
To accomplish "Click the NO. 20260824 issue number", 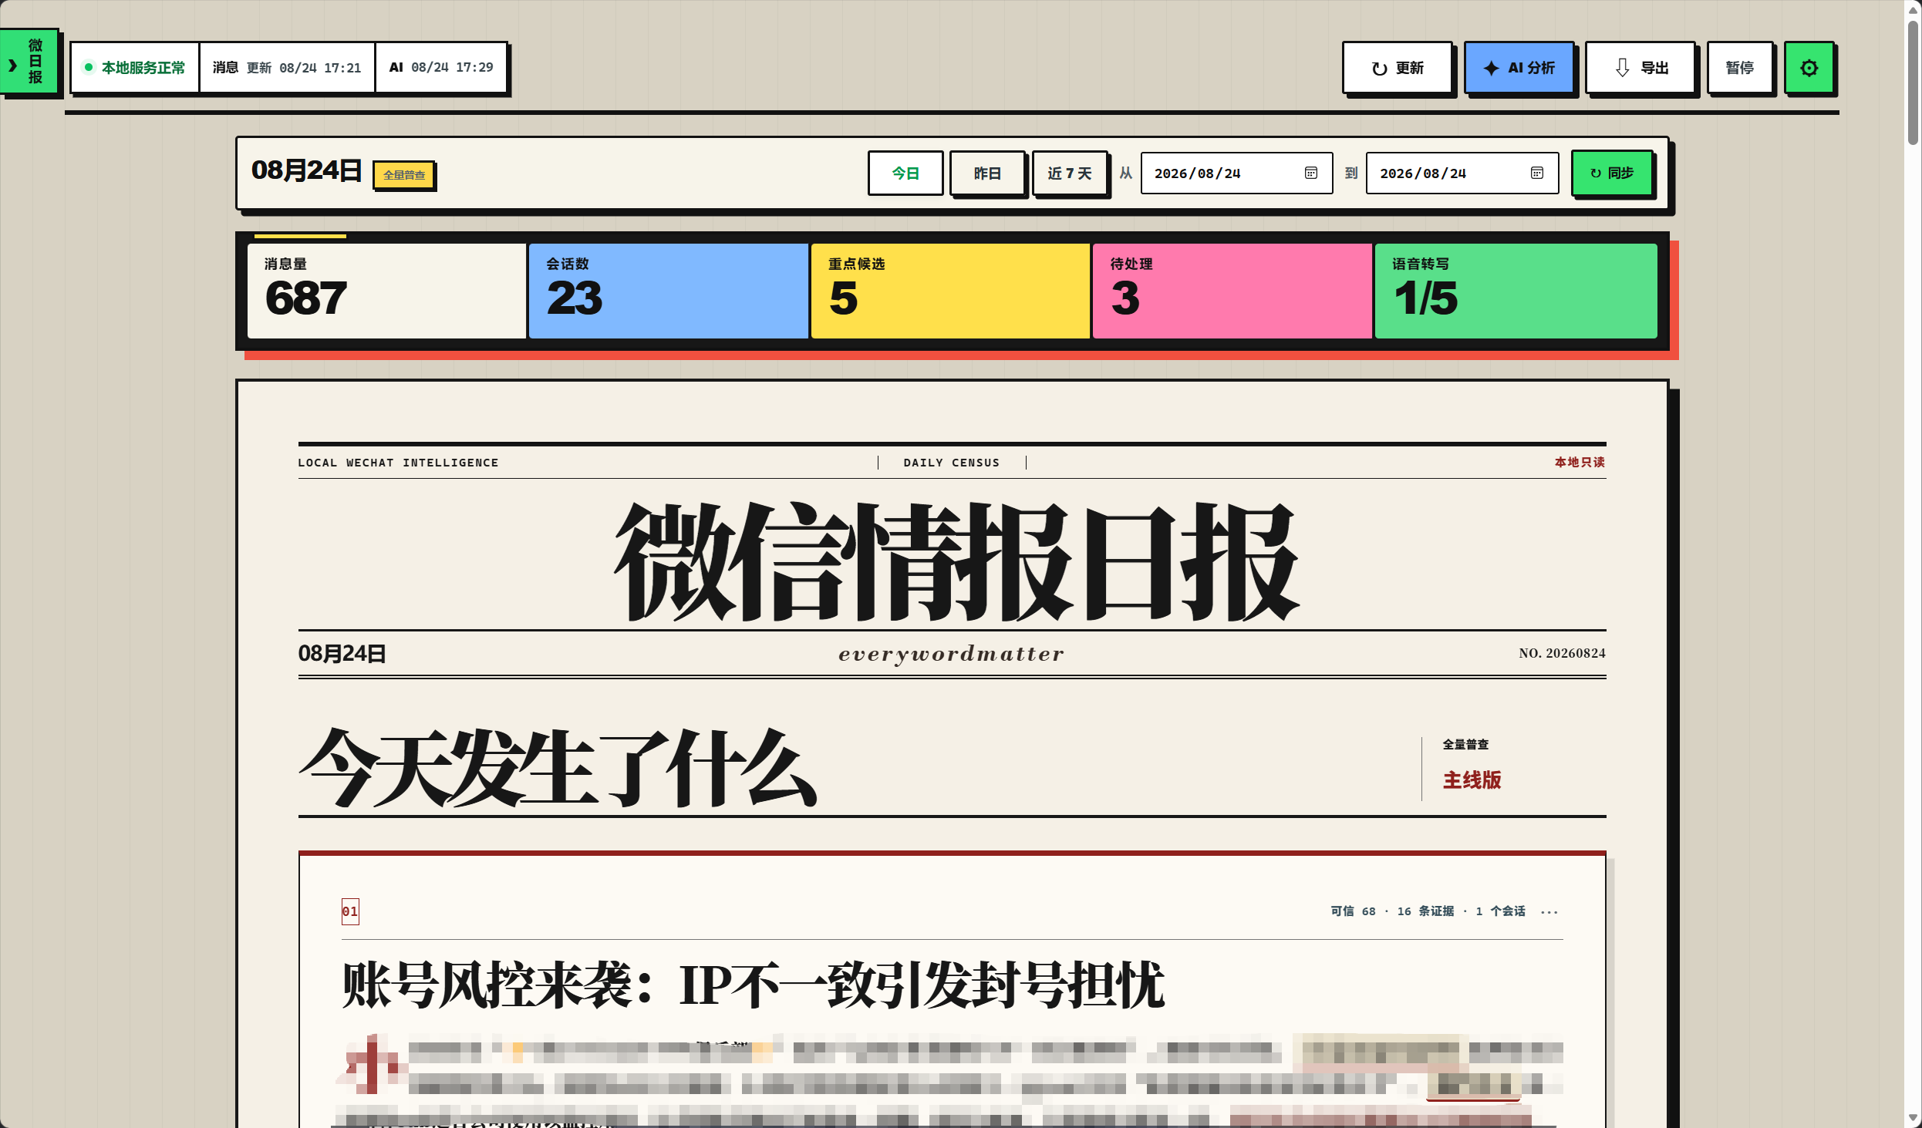I will click(1562, 653).
